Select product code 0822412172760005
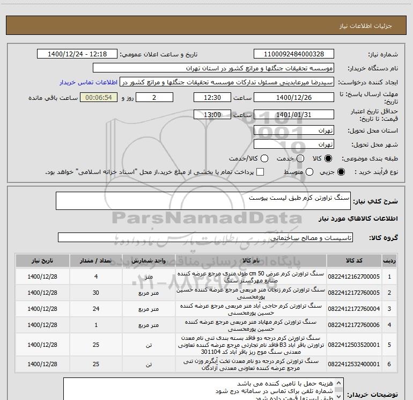The image size is (413, 400). click(354, 293)
